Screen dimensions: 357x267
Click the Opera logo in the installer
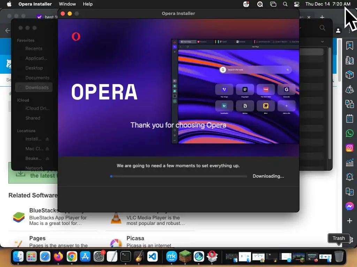tap(76, 37)
